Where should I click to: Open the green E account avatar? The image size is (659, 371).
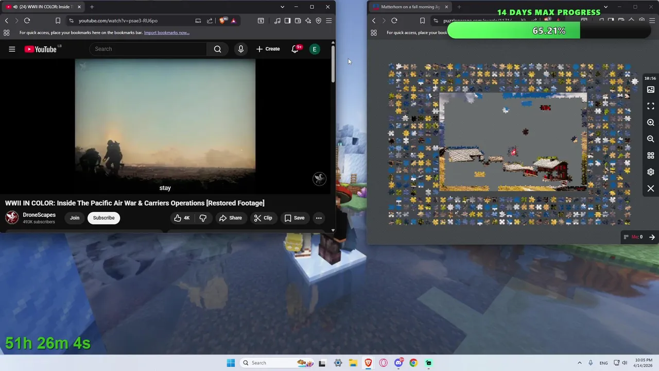click(315, 49)
